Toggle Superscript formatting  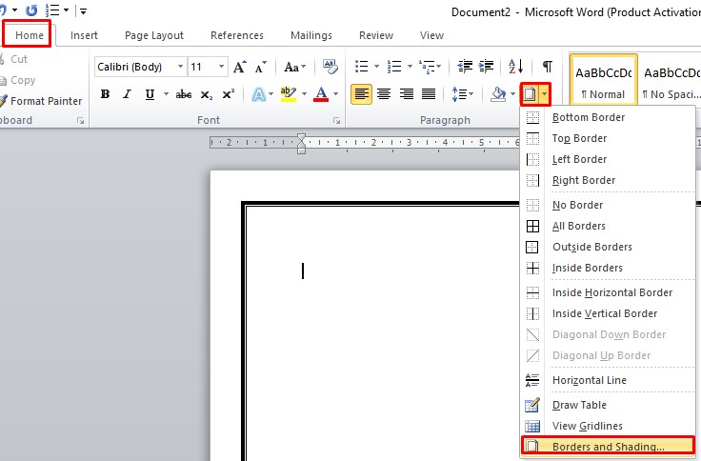[229, 94]
